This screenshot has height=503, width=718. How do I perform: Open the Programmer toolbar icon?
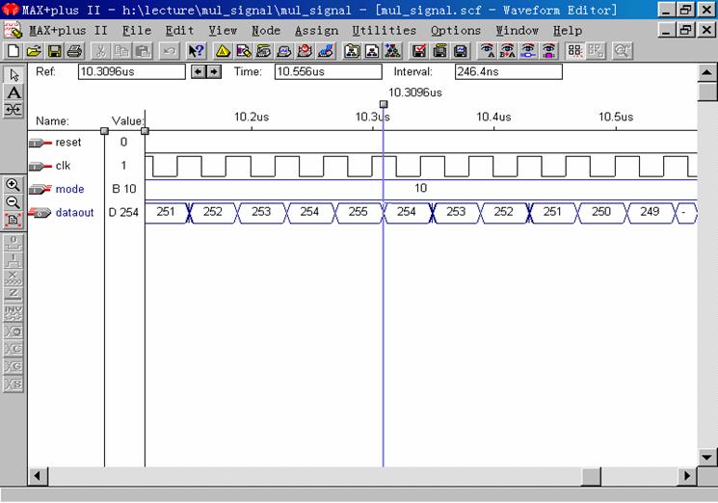coord(326,51)
